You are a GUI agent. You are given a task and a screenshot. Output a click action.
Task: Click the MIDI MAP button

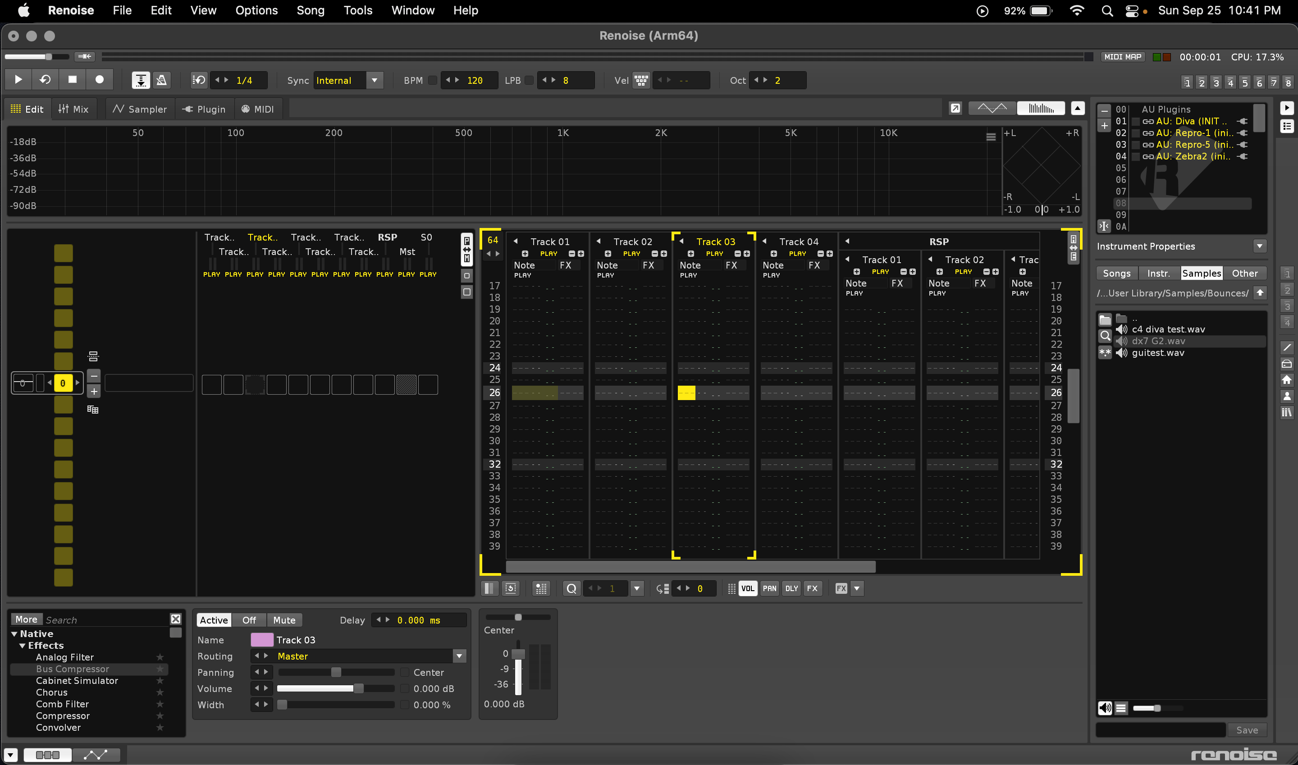pos(1123,57)
